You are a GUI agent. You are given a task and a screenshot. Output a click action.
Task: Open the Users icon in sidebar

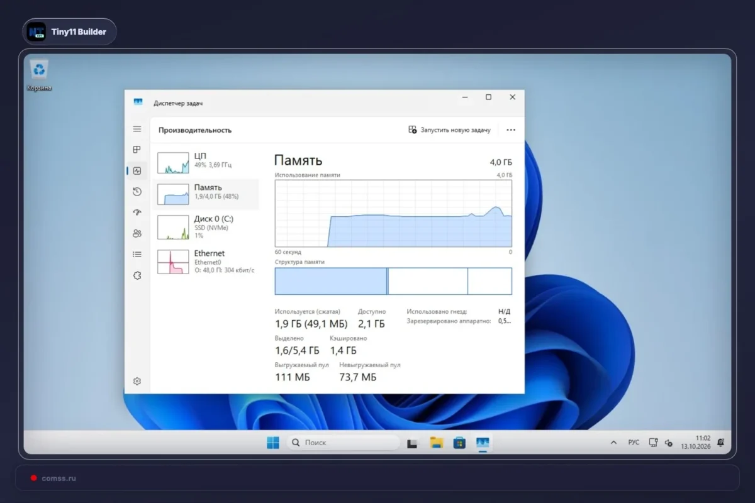coord(137,233)
